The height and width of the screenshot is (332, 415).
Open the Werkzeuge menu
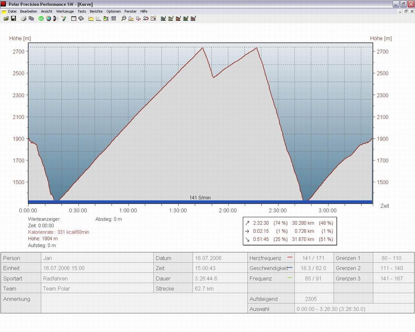pyautogui.click(x=65, y=11)
